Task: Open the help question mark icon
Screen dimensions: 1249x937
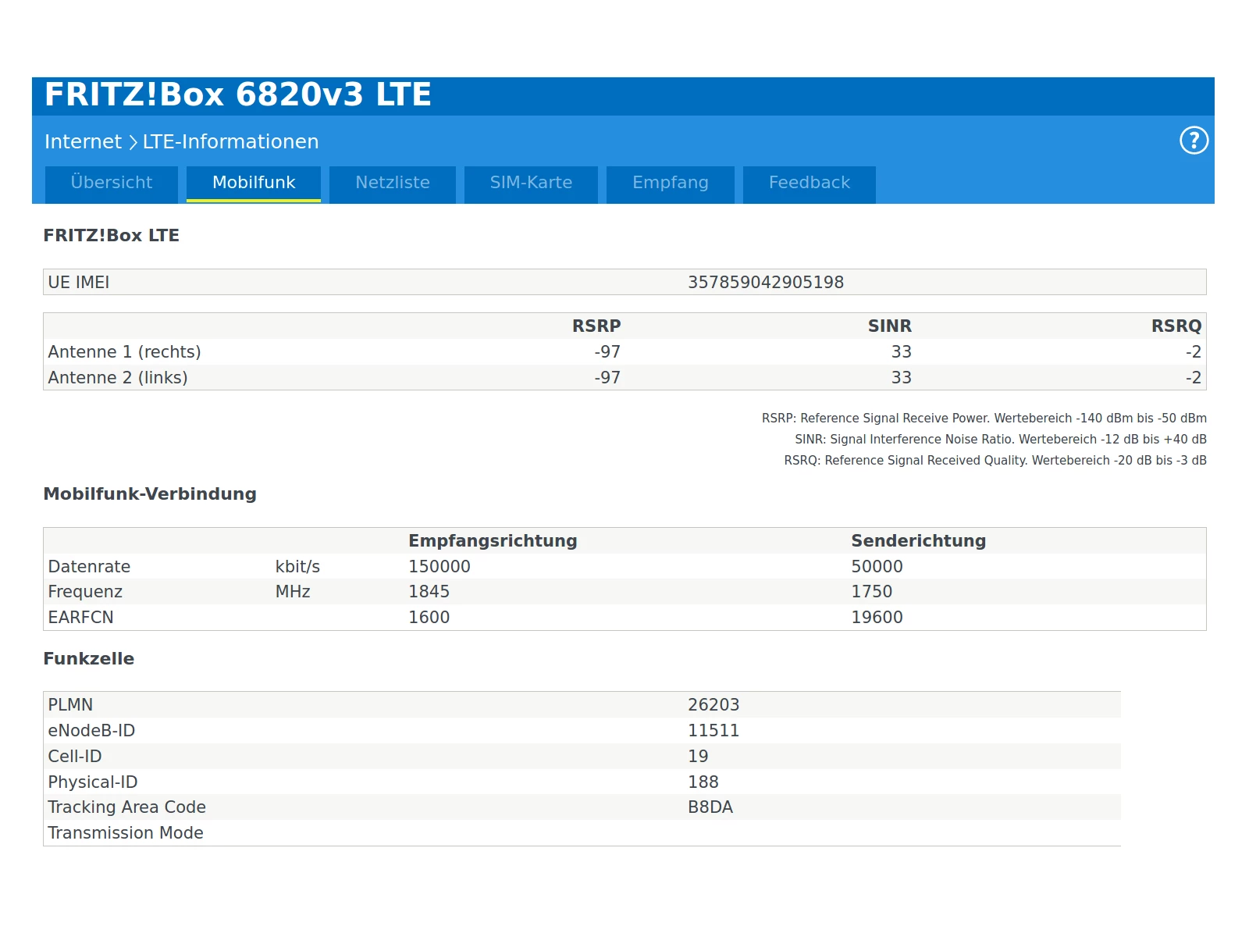Action: 1194,141
